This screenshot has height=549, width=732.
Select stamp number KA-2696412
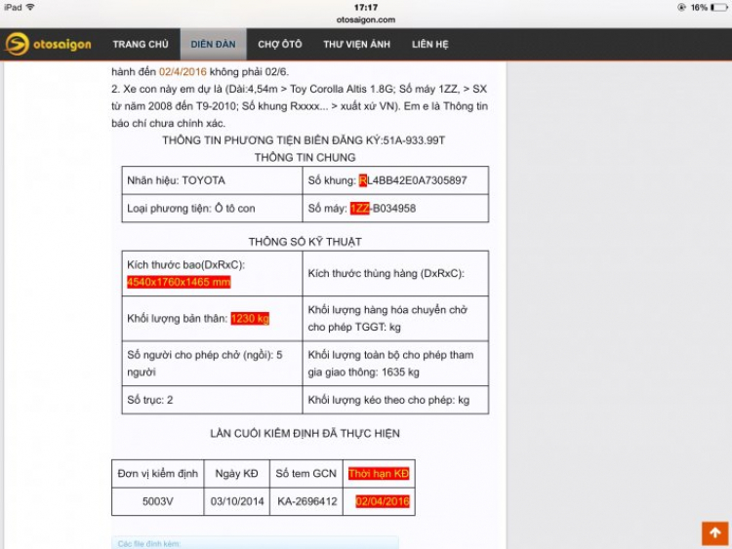[x=307, y=501]
